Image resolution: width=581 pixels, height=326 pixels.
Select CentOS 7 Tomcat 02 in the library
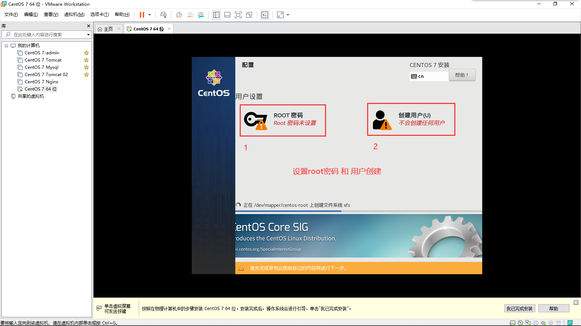pos(46,75)
